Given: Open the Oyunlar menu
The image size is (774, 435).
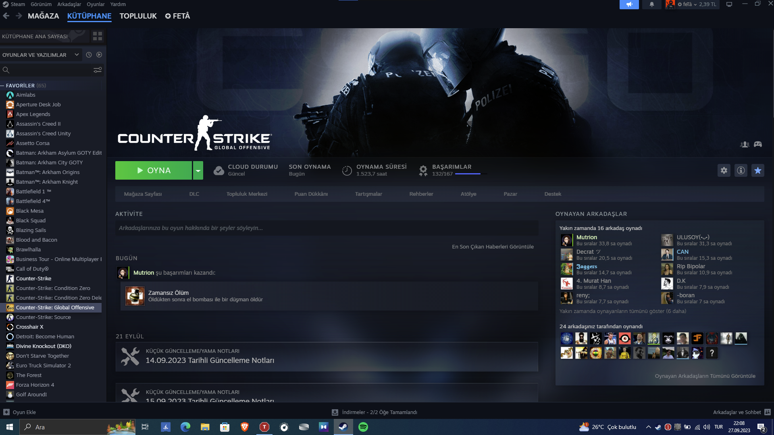Looking at the screenshot, I should click(x=96, y=4).
